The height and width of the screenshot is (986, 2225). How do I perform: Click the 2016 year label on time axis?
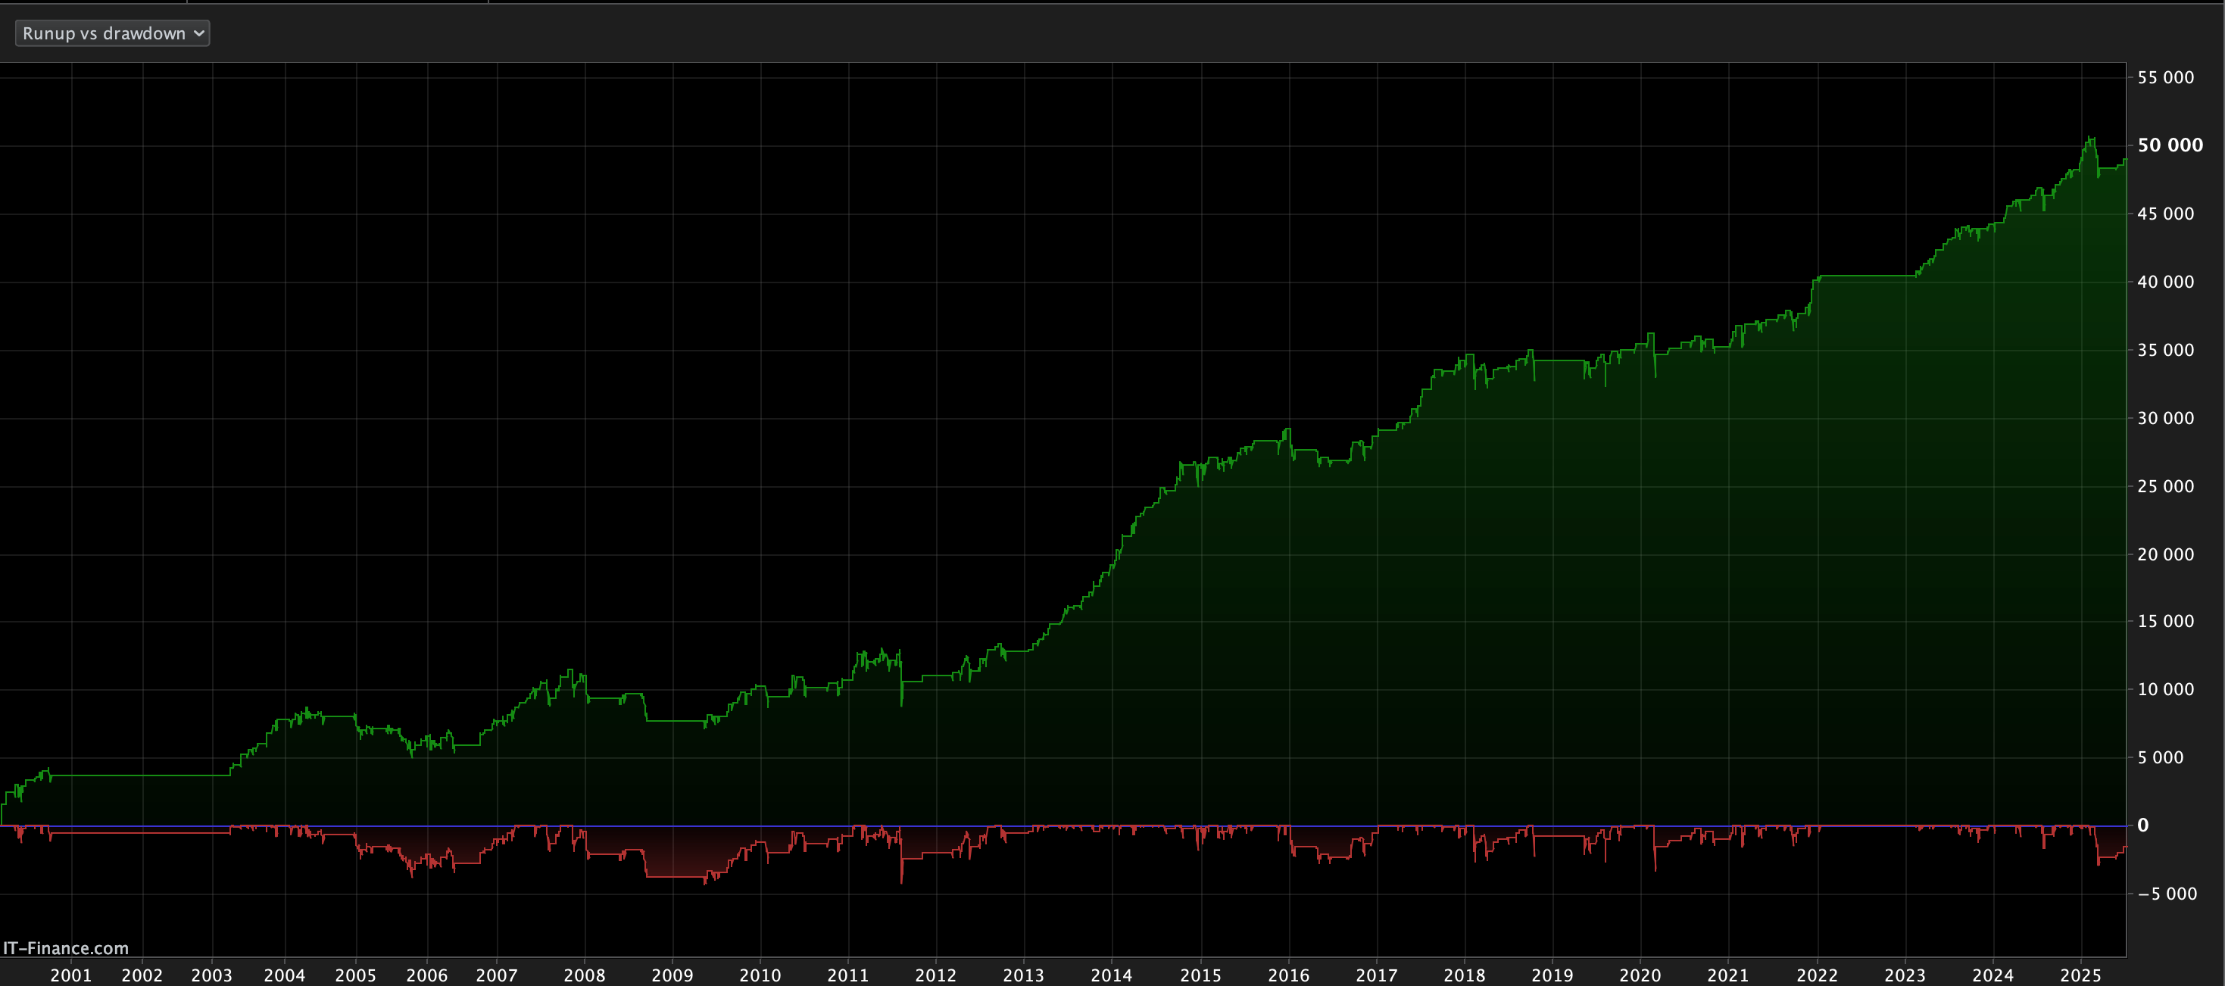click(x=1289, y=975)
